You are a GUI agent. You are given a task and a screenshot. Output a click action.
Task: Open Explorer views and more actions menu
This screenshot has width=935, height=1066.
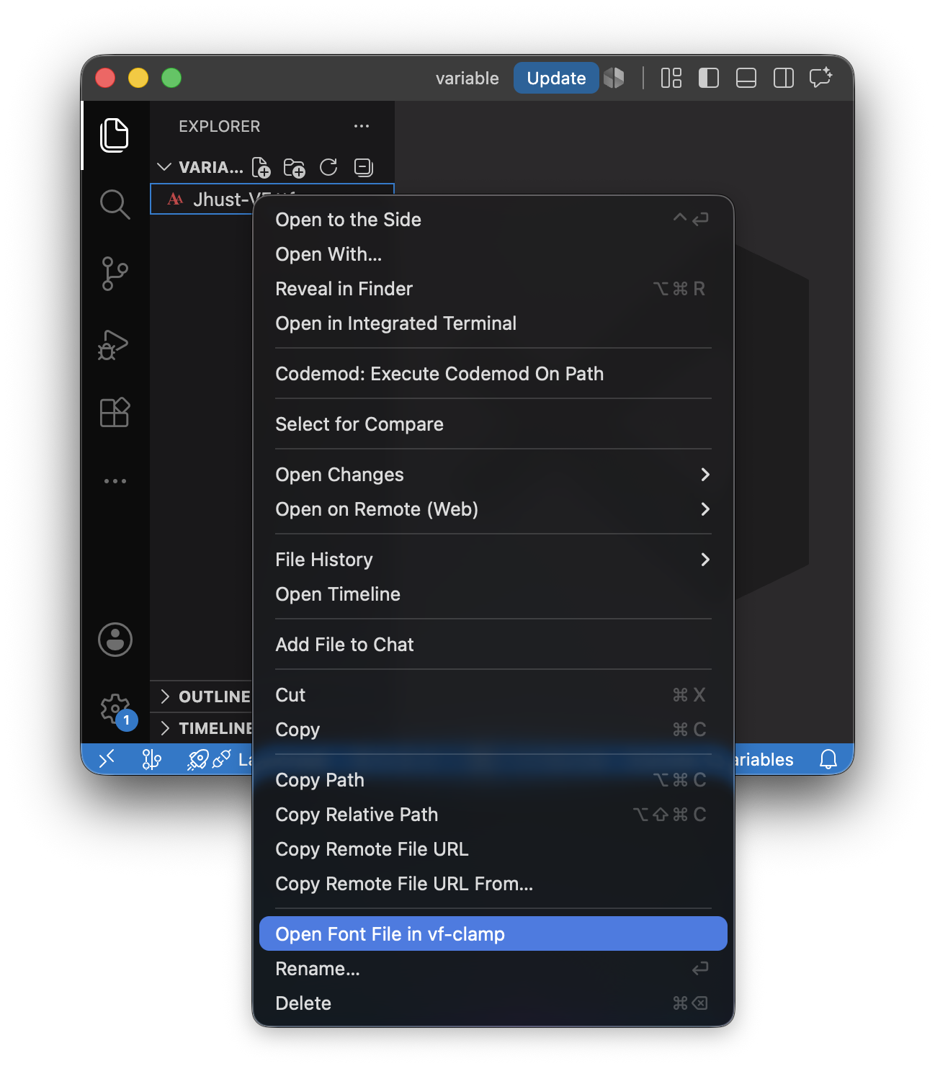click(362, 126)
